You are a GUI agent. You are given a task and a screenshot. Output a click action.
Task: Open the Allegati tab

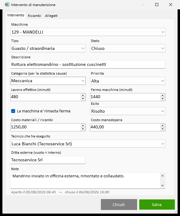coord(51,16)
